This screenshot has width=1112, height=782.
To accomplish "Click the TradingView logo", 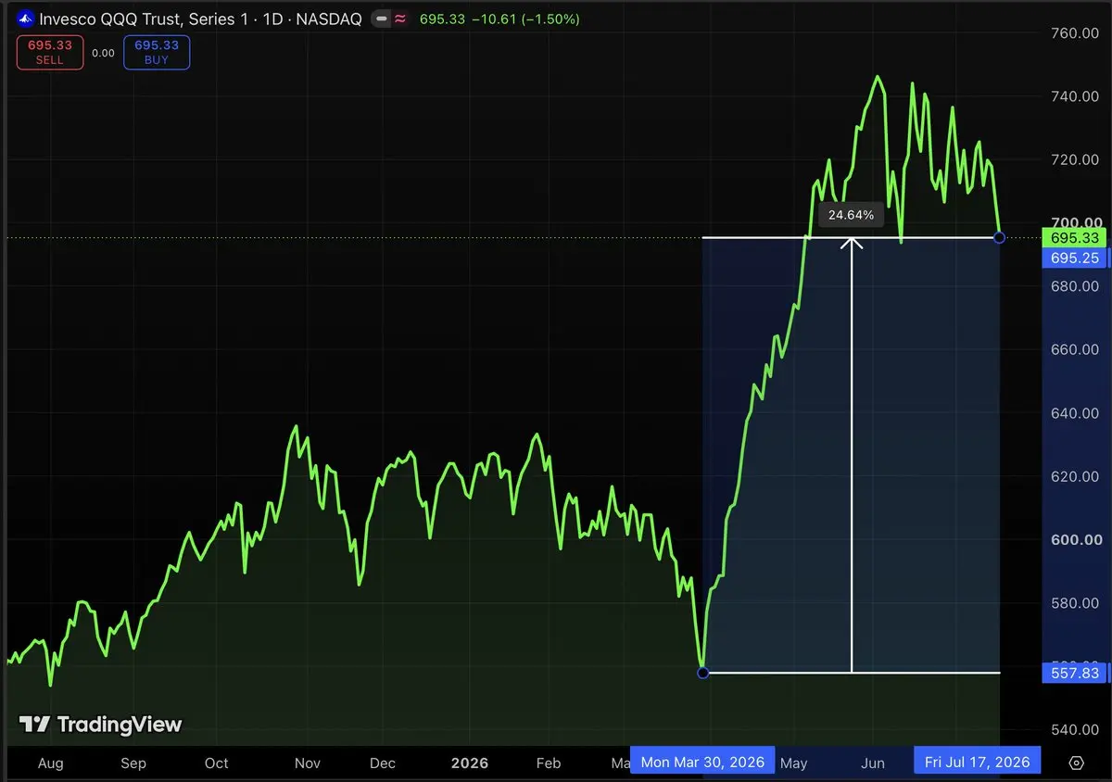I will coord(101,725).
